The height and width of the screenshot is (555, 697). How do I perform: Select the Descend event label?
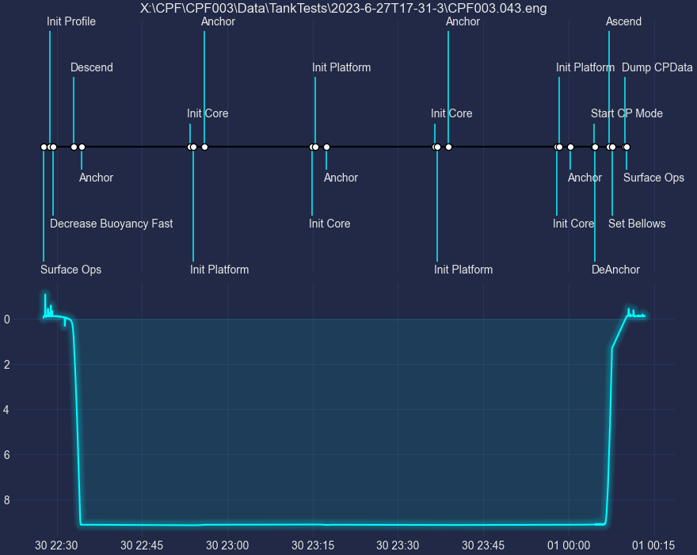tap(92, 67)
